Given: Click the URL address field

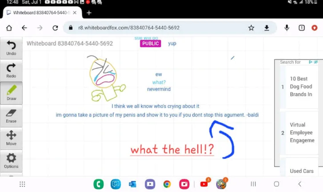Looking at the screenshot, I should pos(129,28).
